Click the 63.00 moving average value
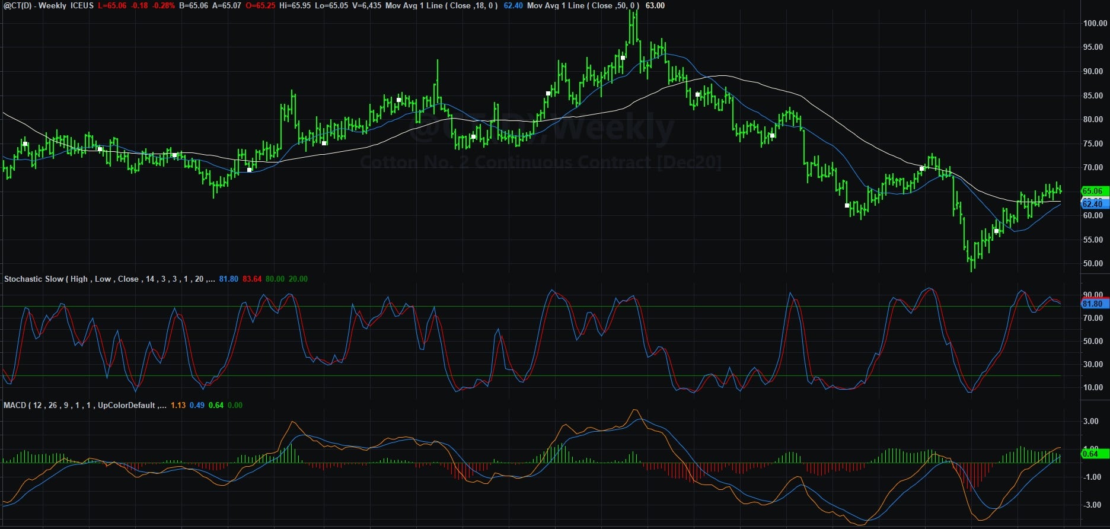The image size is (1110, 529). [655, 5]
